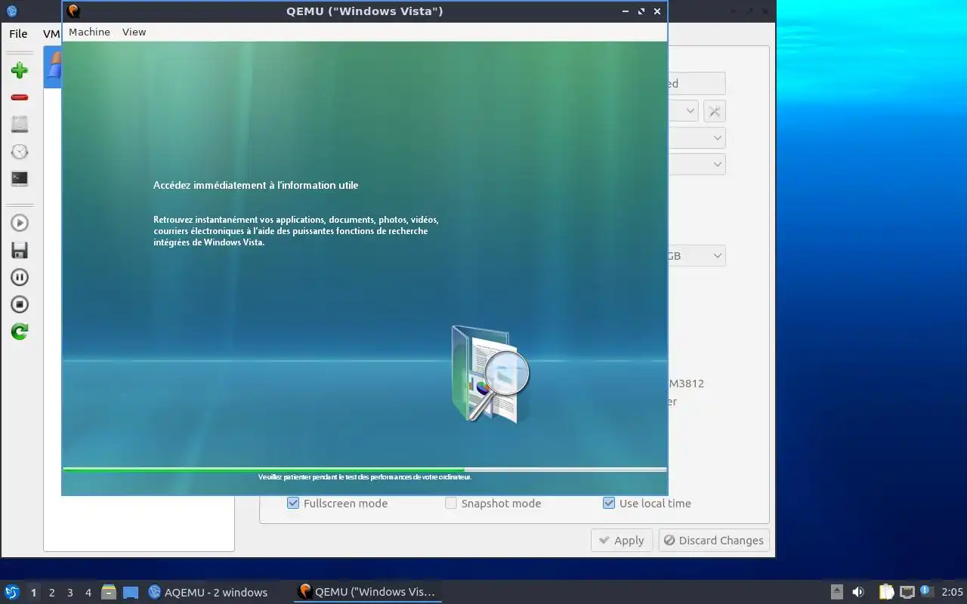Open the hard disk manager icon in AQEMU
Viewport: 967px width, 604px height.
pos(20,125)
